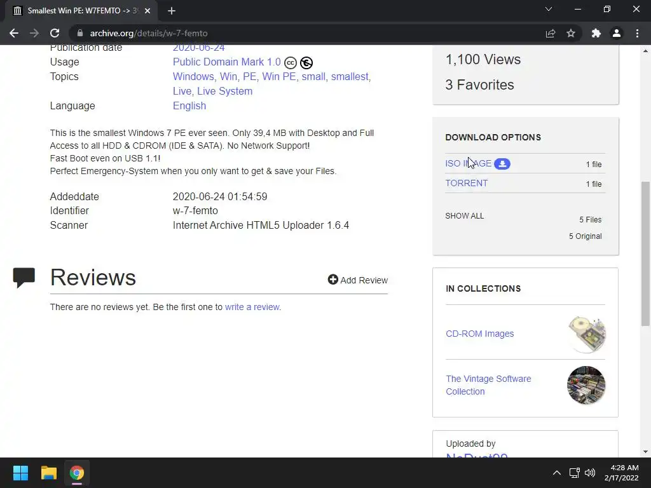The image size is (651, 488).
Task: Click the identifier value w-7-femto
Action: pos(195,211)
